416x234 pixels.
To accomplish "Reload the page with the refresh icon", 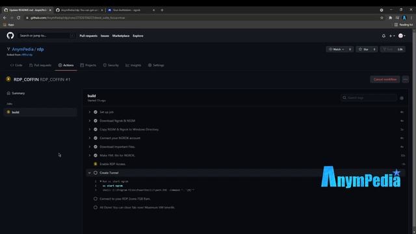I will click(19, 18).
